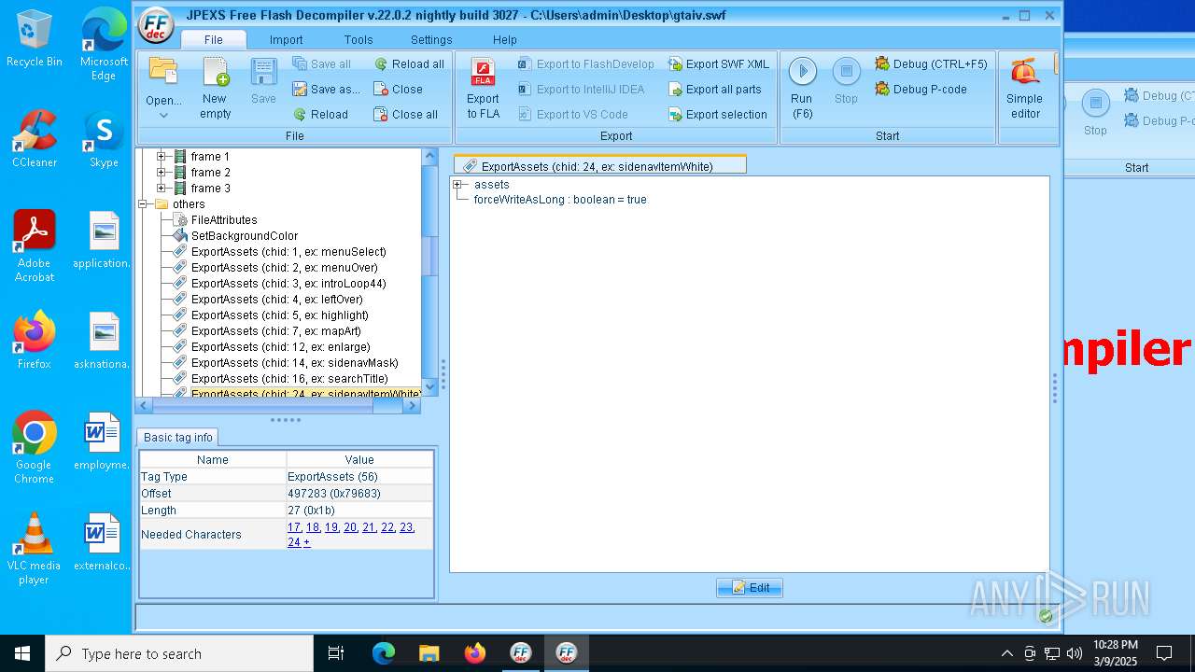Expand the frame 1 tree node
Viewport: 1195px width, 672px height.
point(162,157)
